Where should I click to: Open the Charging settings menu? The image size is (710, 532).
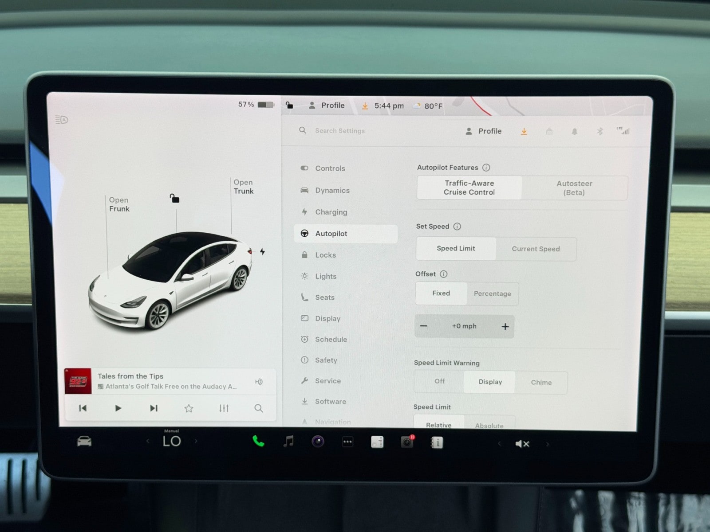click(331, 212)
